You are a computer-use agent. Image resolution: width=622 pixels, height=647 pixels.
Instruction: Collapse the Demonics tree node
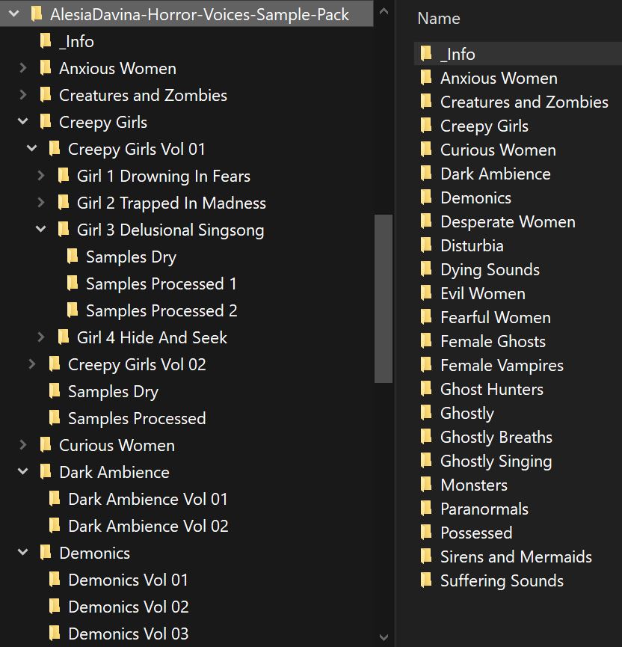coord(23,552)
